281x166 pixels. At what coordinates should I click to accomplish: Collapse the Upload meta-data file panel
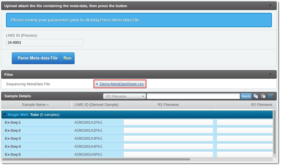(270, 6)
